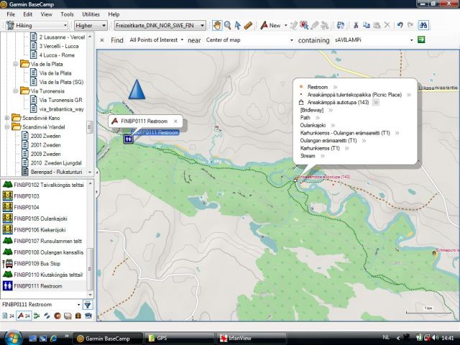Click the blue triangle position marker
The width and height of the screenshot is (460, 345).
(137, 90)
